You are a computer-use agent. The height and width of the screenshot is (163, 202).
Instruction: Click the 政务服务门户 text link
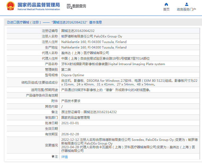[186, 9]
